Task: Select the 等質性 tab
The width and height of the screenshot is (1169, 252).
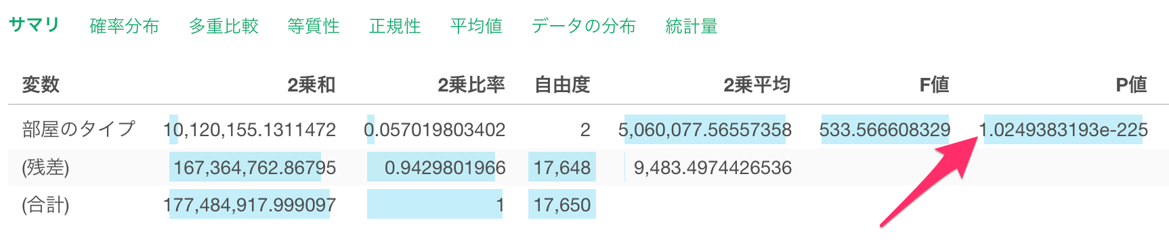Action: 313,26
